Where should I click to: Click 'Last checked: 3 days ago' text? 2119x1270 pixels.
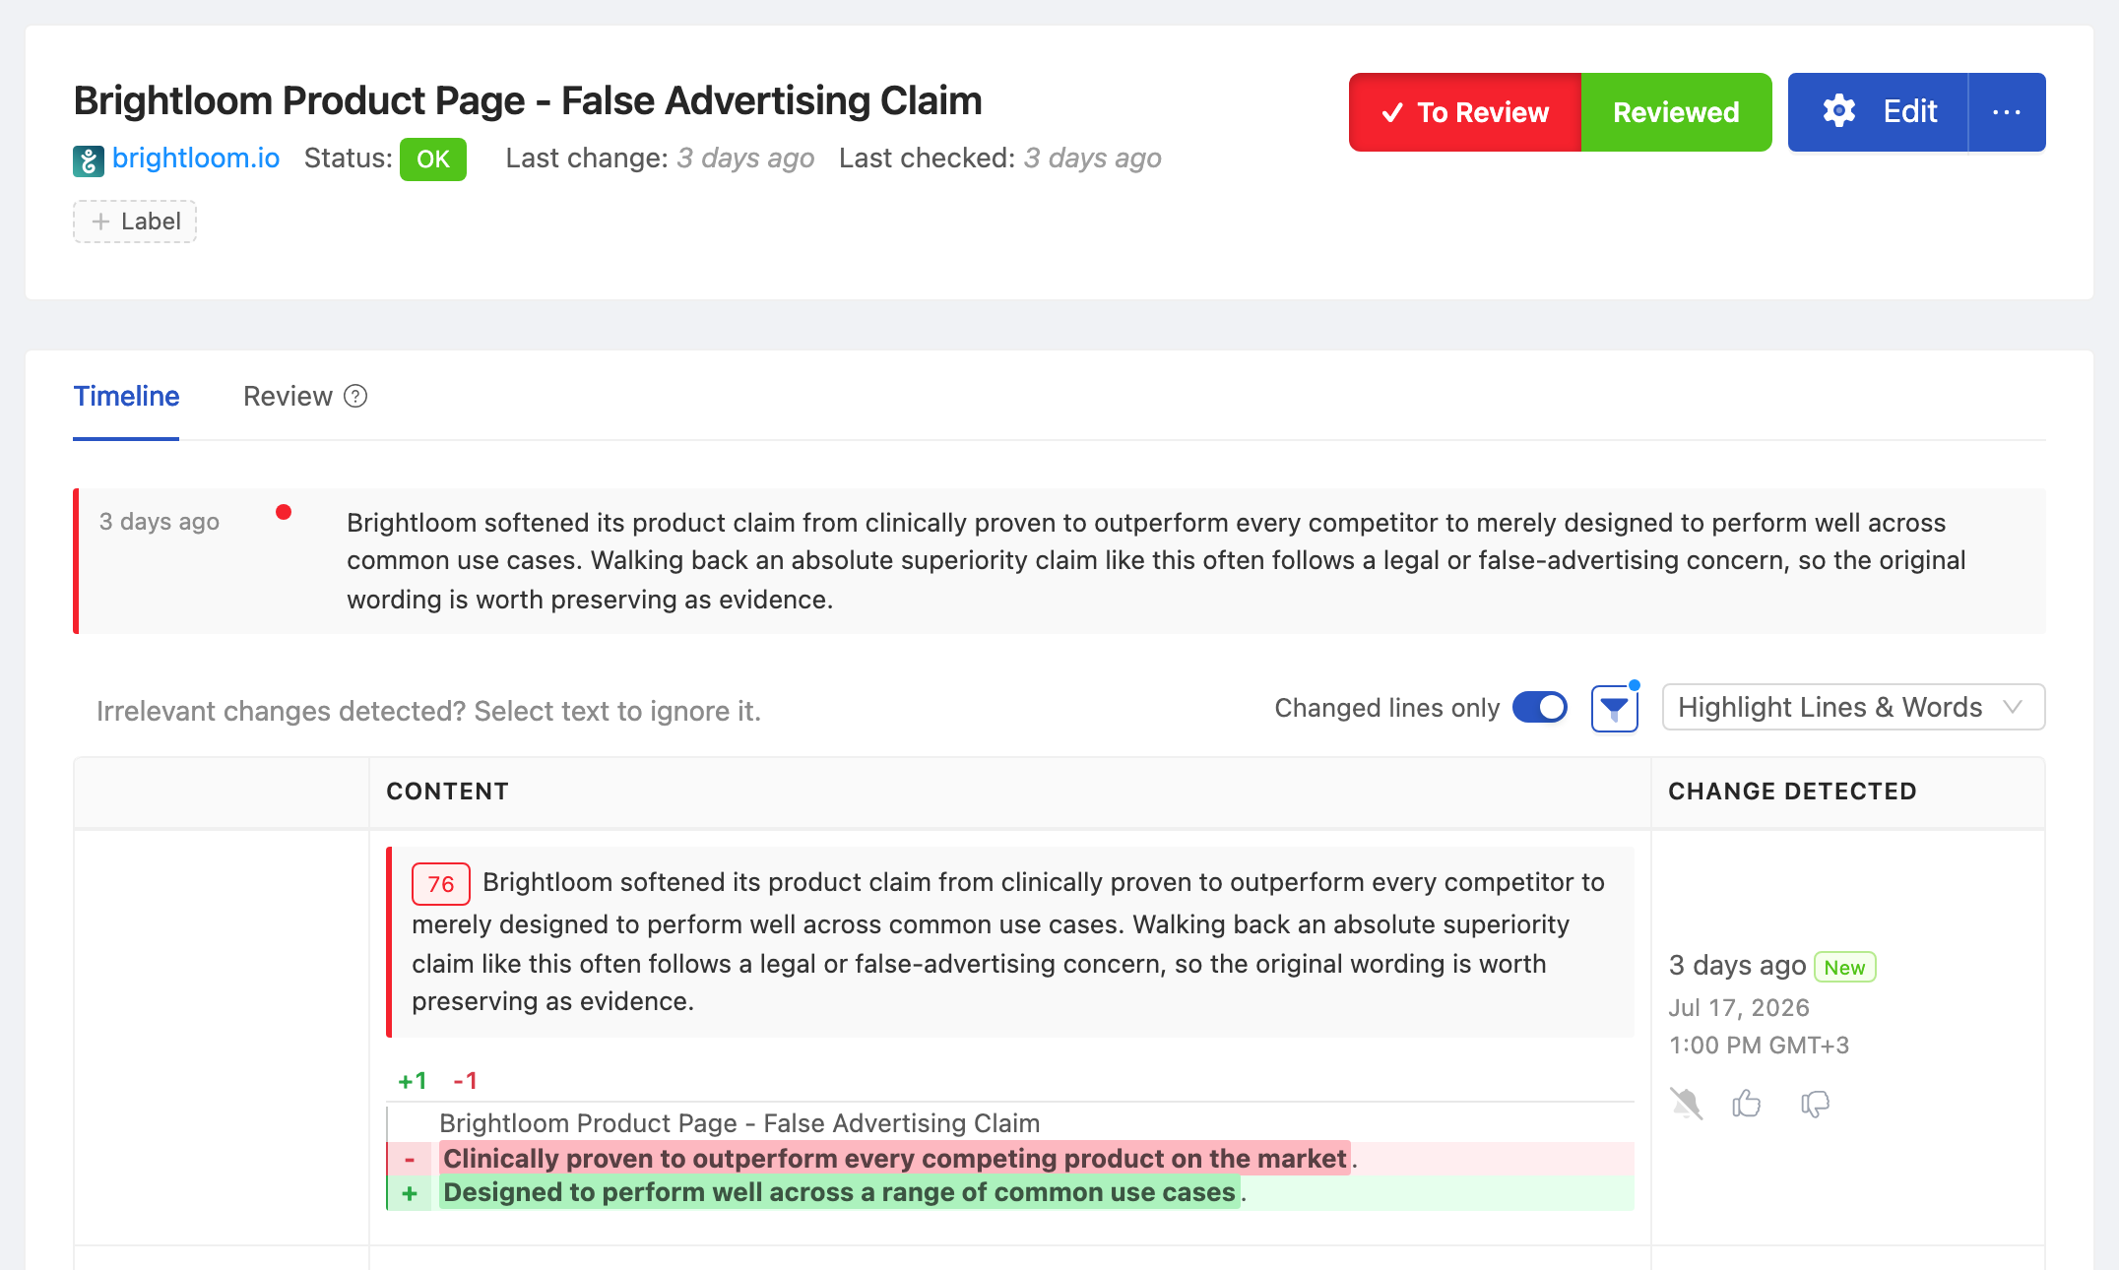pos(1000,159)
